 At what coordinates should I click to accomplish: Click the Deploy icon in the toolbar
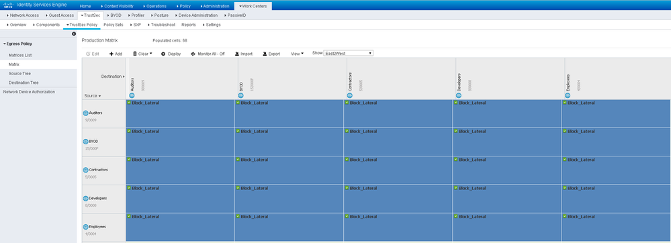click(163, 54)
